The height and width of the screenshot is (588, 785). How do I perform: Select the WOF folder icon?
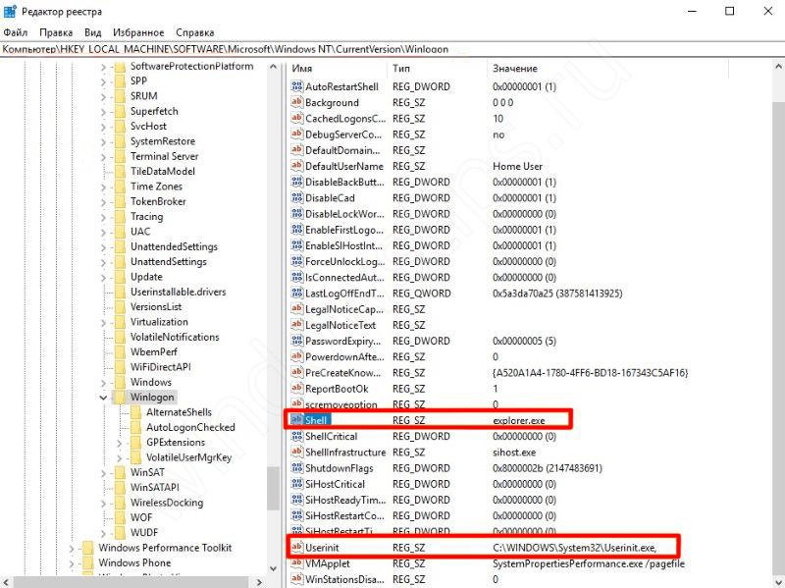(x=120, y=517)
